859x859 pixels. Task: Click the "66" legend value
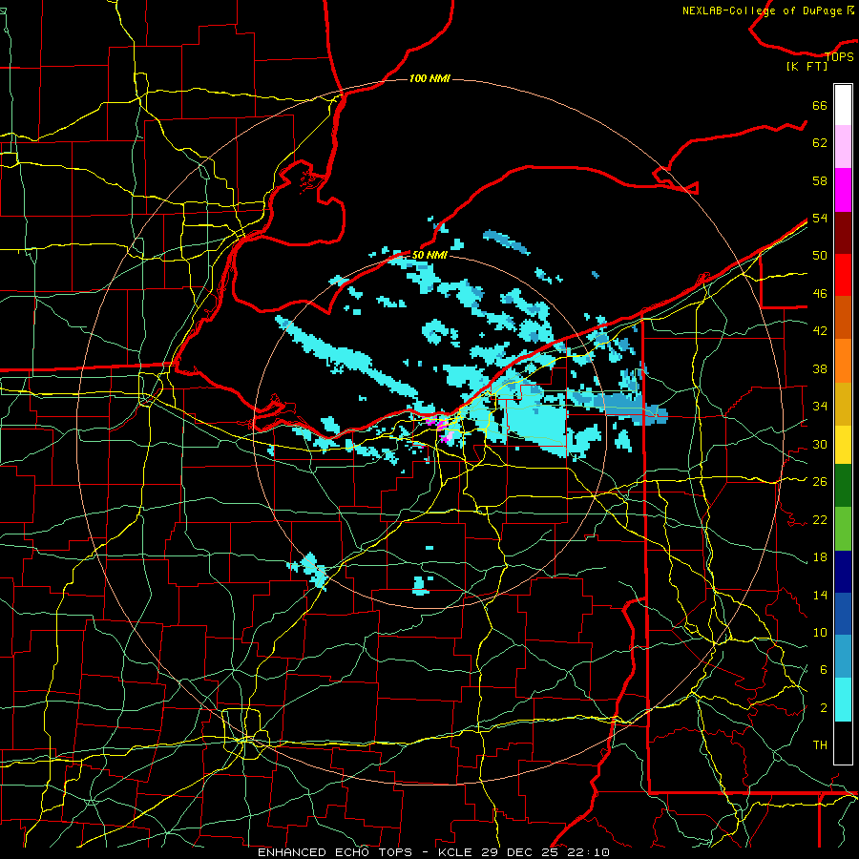pos(820,106)
